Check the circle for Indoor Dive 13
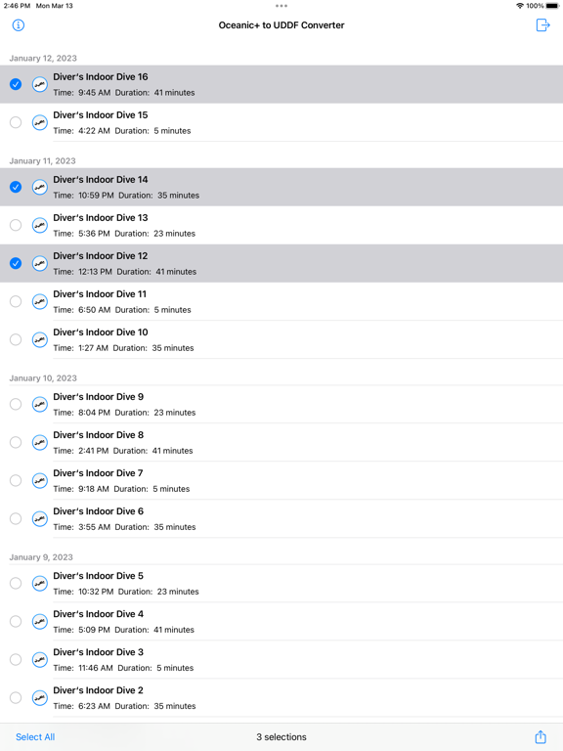The image size is (563, 751). coord(16,225)
